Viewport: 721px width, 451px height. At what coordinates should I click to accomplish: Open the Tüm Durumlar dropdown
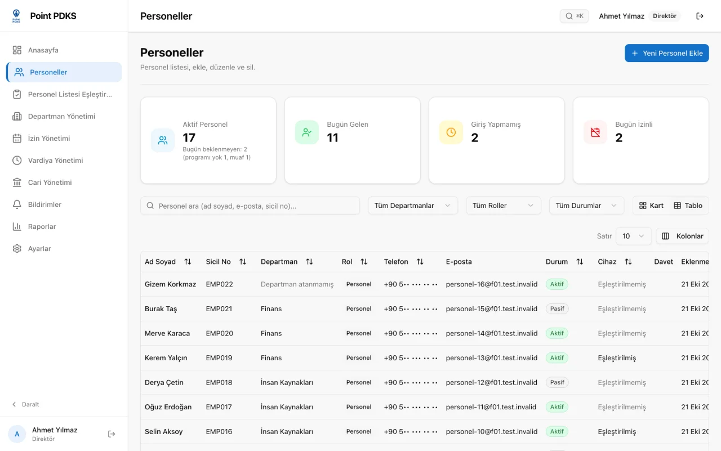(586, 206)
